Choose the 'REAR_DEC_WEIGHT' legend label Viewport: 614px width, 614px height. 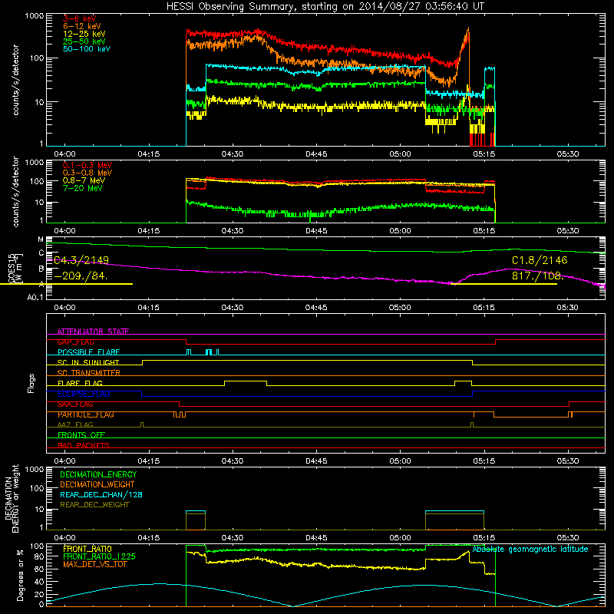[94, 505]
